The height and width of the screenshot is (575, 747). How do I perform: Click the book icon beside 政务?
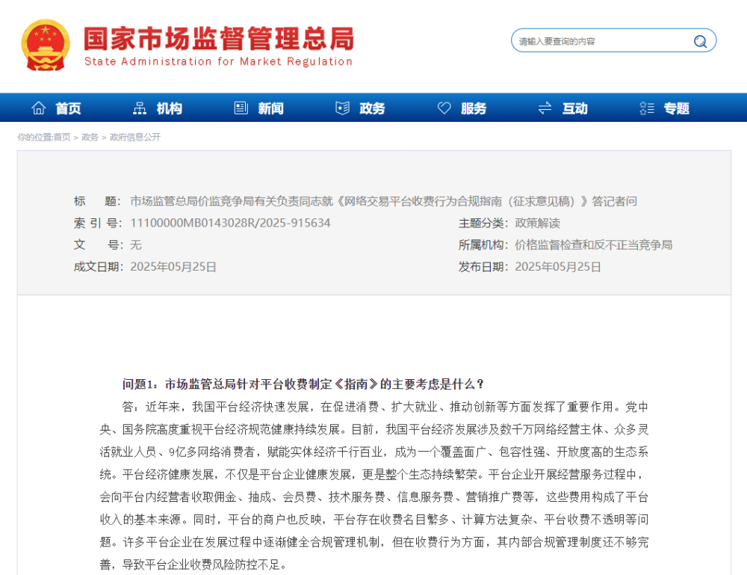[x=343, y=108]
